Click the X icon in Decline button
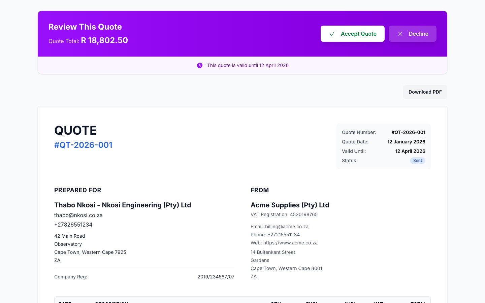 [x=400, y=34]
